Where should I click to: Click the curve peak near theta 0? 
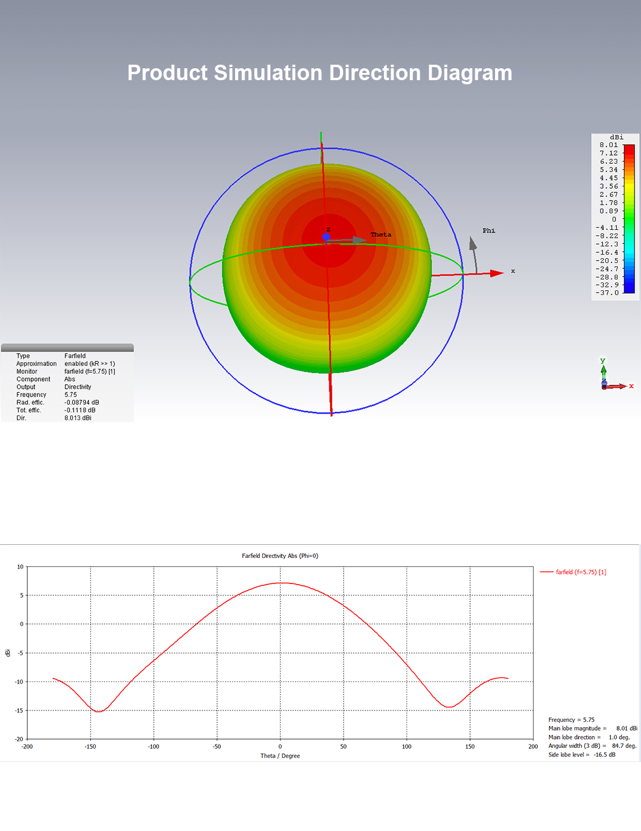click(283, 583)
